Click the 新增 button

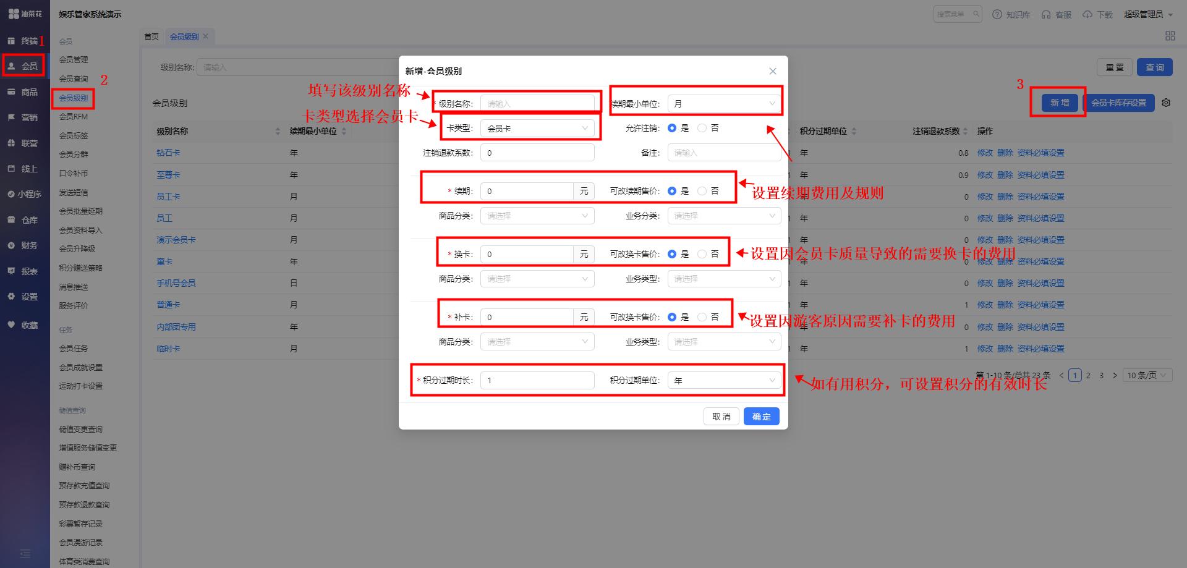pyautogui.click(x=1060, y=103)
